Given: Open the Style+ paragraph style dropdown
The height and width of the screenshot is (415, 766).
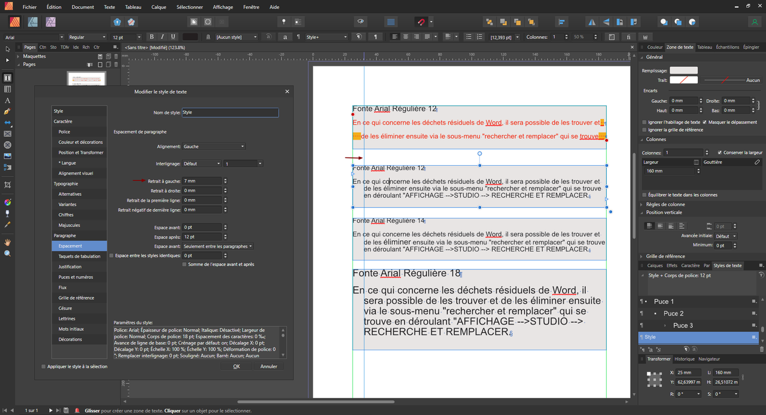Looking at the screenshot, I should 326,37.
